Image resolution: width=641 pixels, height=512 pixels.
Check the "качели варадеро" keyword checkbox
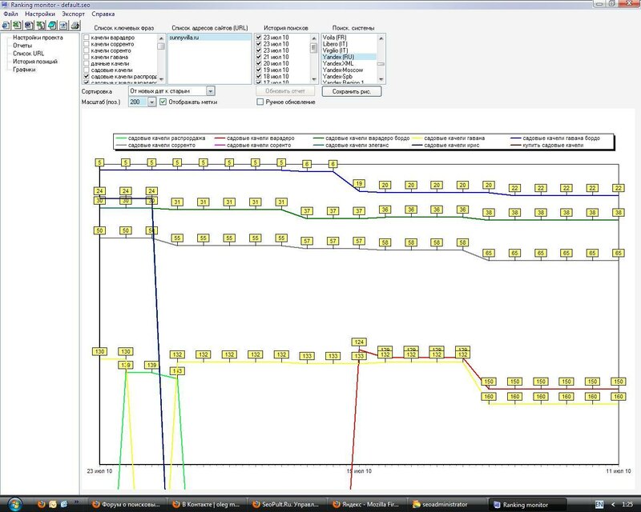pos(87,38)
